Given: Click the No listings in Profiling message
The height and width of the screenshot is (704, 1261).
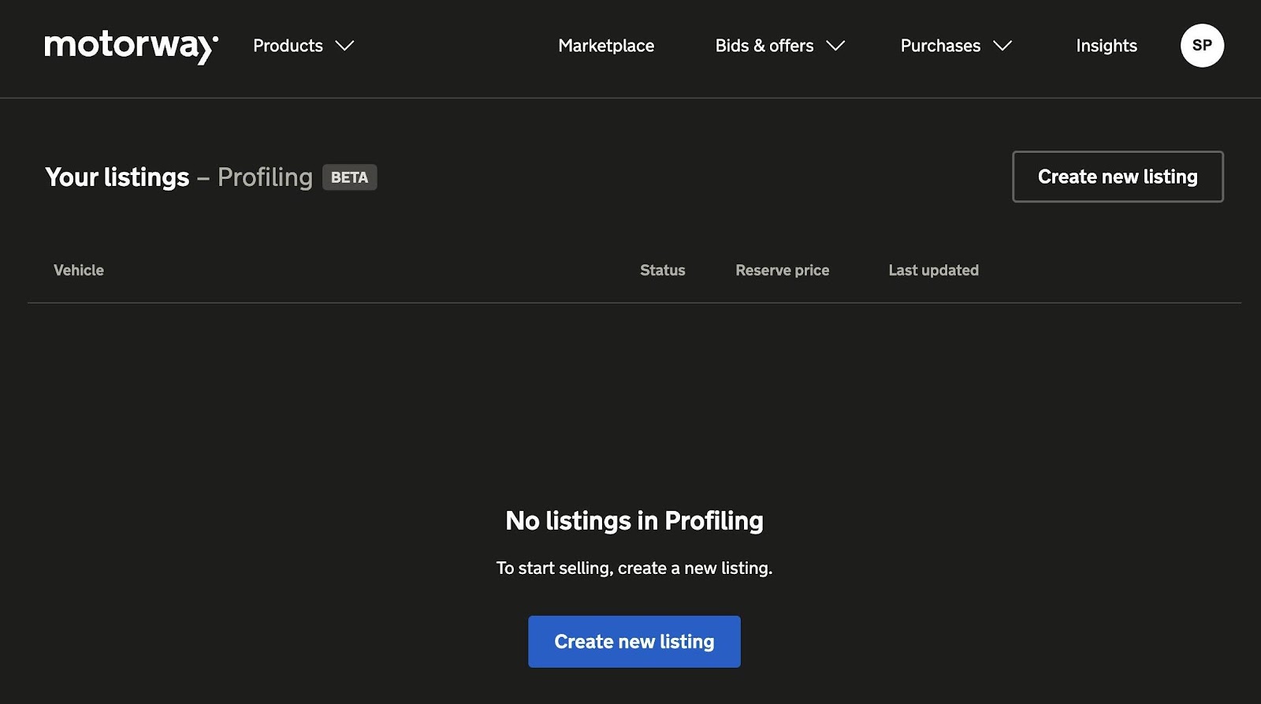Looking at the screenshot, I should [x=634, y=521].
